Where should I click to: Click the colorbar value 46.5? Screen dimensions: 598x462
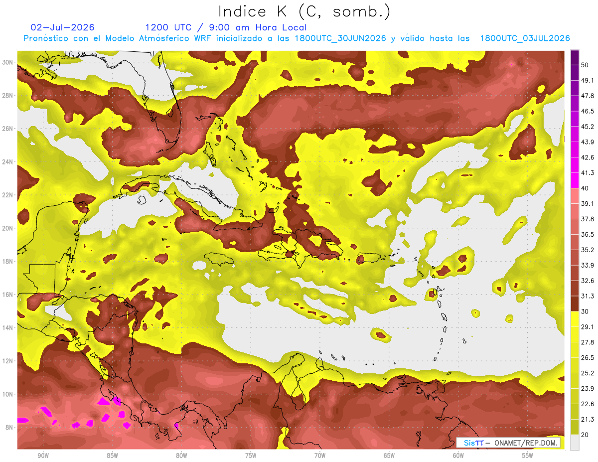point(588,111)
